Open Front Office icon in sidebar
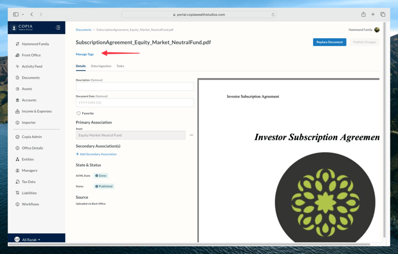This screenshot has width=398, height=254. click(x=17, y=55)
